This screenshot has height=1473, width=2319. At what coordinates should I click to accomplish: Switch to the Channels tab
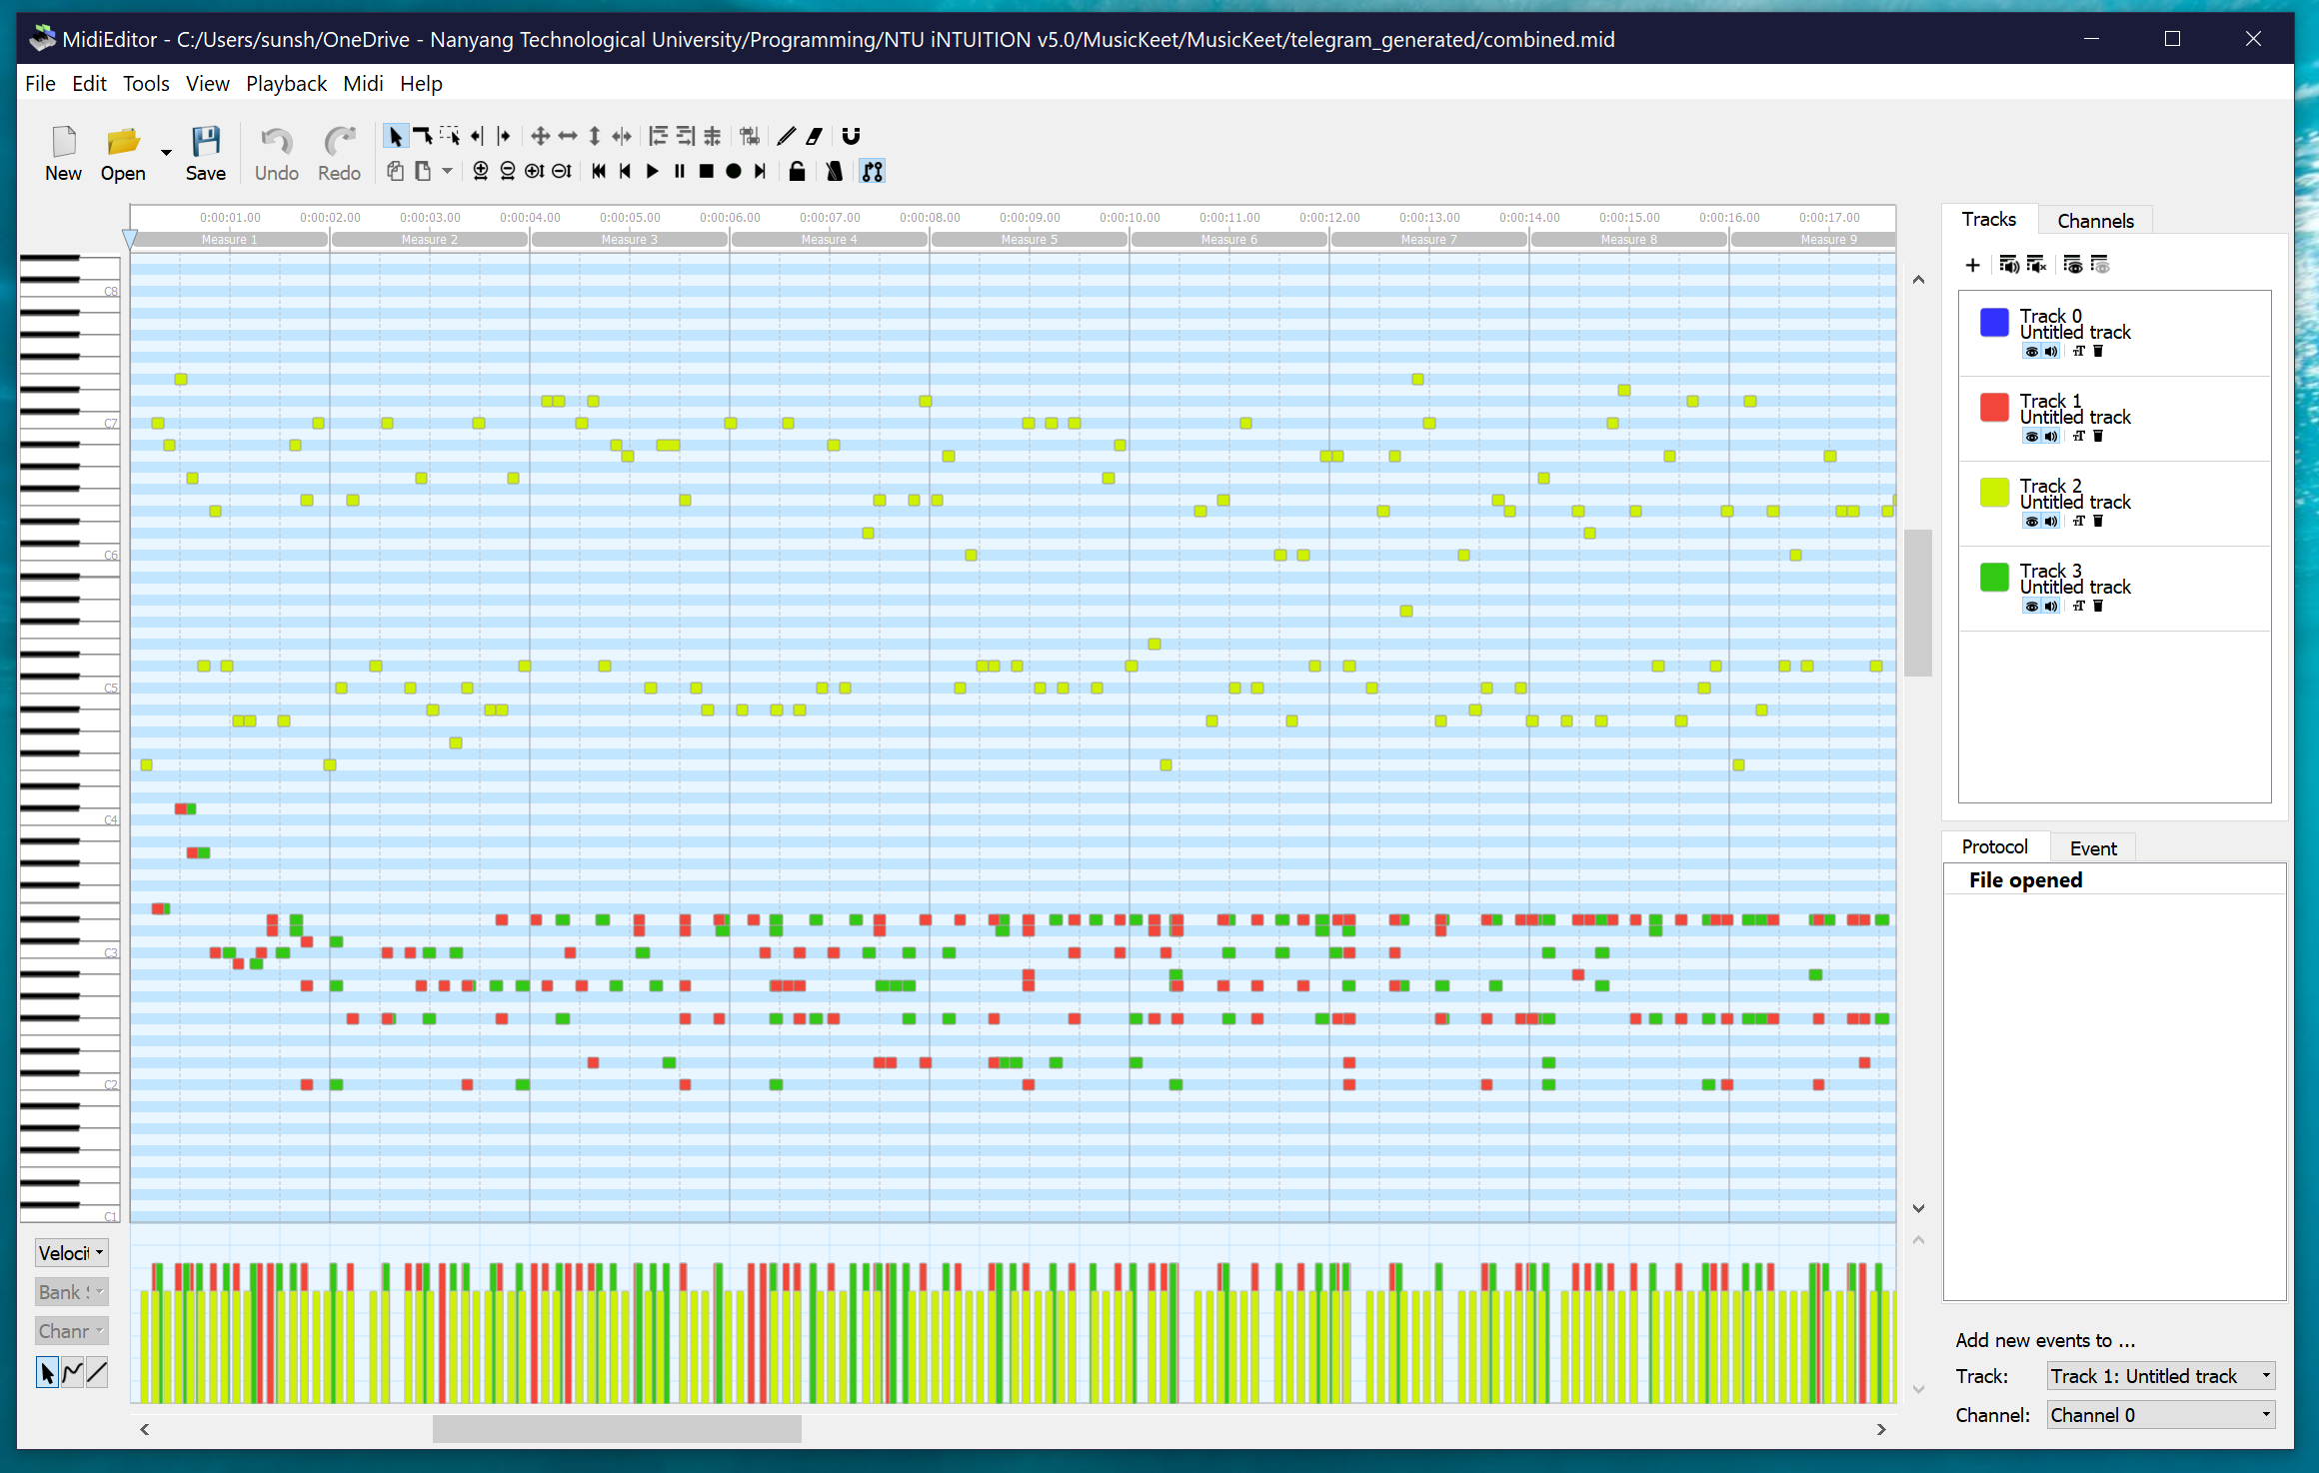[2094, 221]
